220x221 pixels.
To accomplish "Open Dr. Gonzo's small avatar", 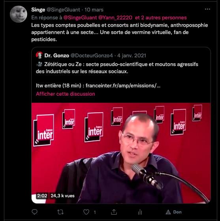I will (x=39, y=55).
